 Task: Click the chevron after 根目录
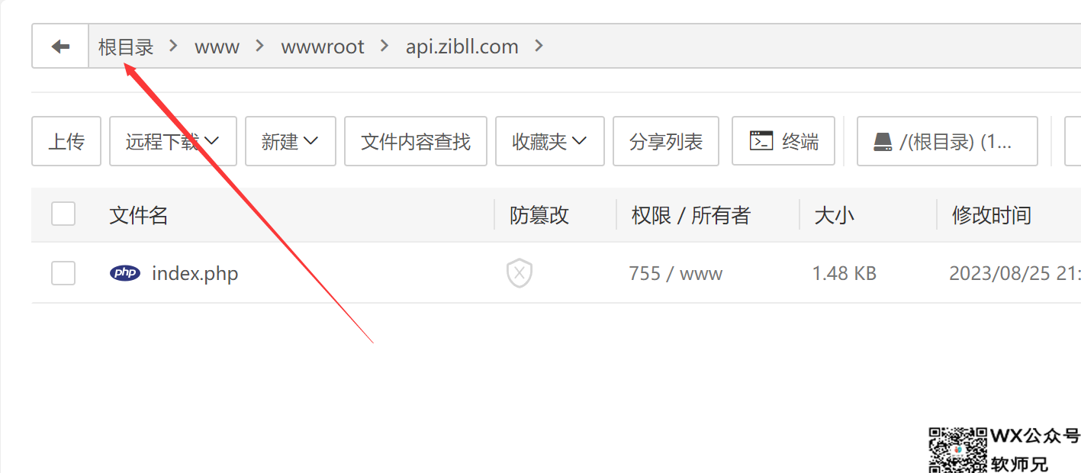pyautogui.click(x=174, y=46)
